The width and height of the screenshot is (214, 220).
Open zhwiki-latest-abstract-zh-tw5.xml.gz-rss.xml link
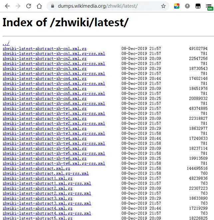coord(54,153)
